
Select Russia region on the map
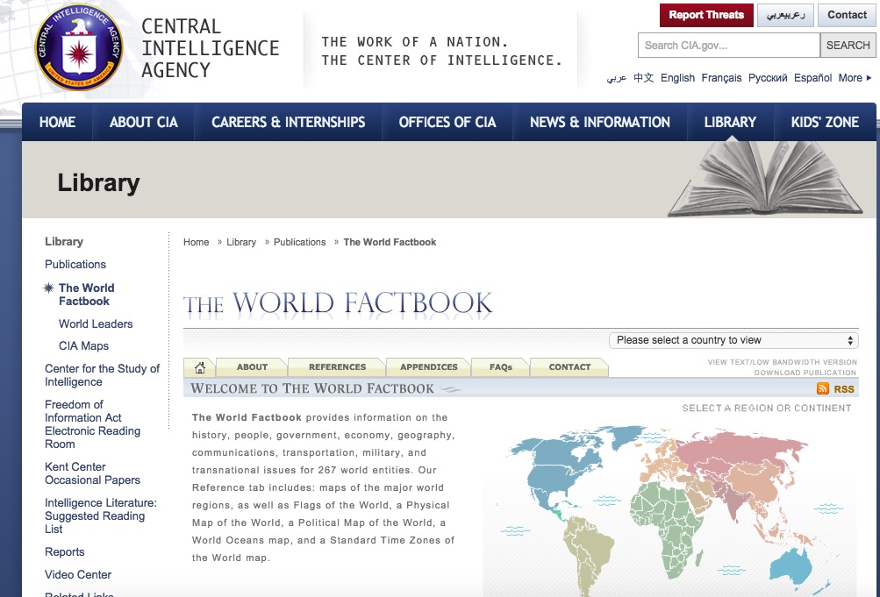point(740,449)
